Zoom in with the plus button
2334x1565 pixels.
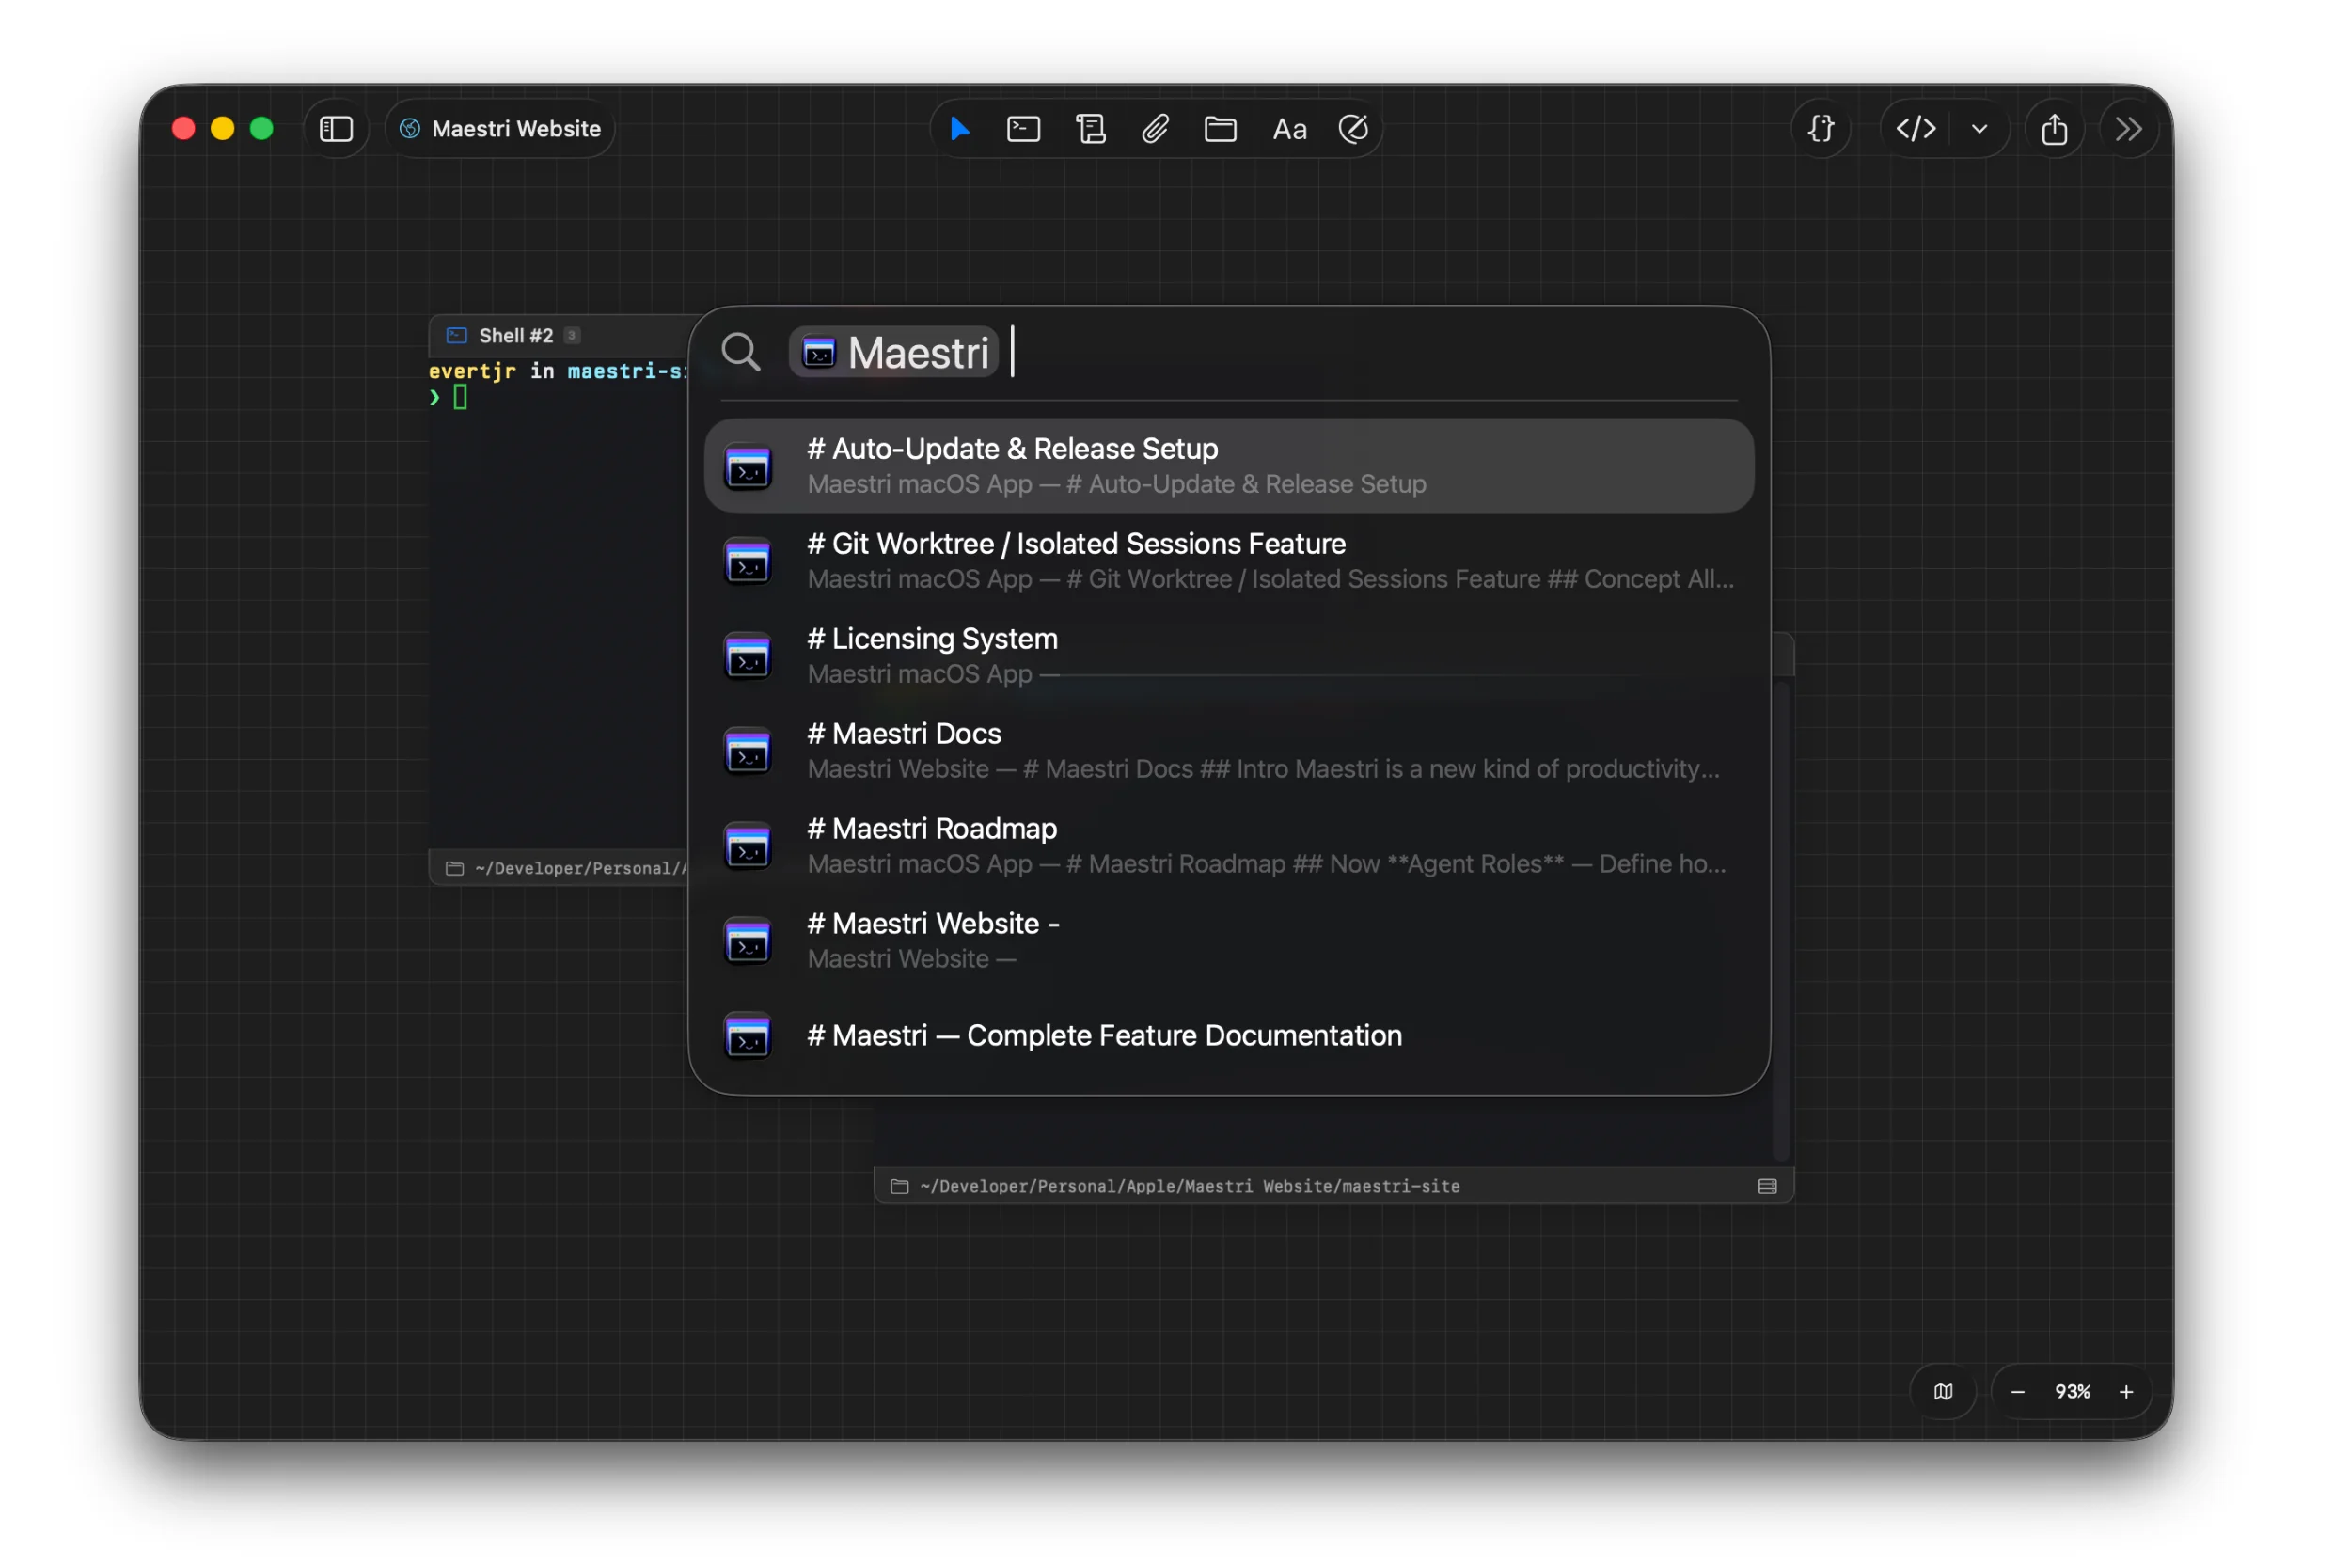click(x=2126, y=1391)
